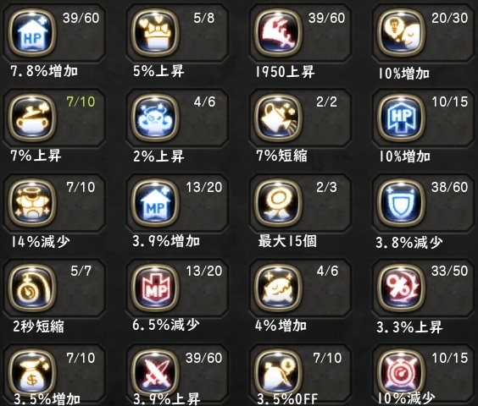Select the crossed swords icon 3.9%上昇

tap(155, 372)
